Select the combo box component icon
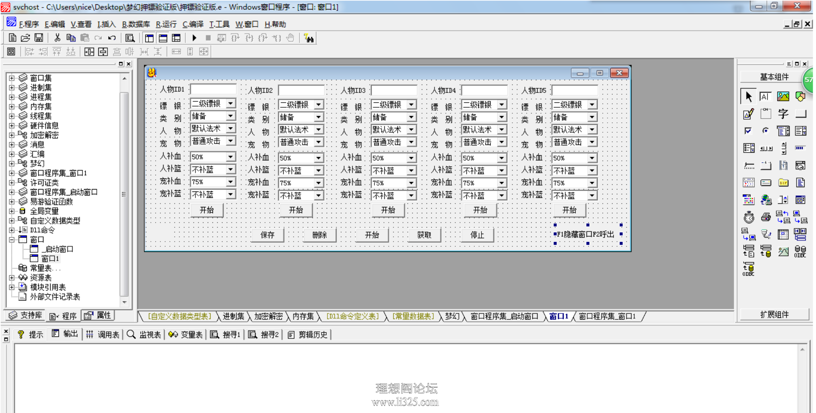Screen dimensions: 816x413 (783, 131)
